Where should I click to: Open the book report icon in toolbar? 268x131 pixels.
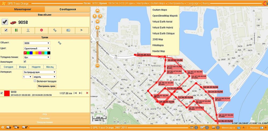[x=68, y=30]
